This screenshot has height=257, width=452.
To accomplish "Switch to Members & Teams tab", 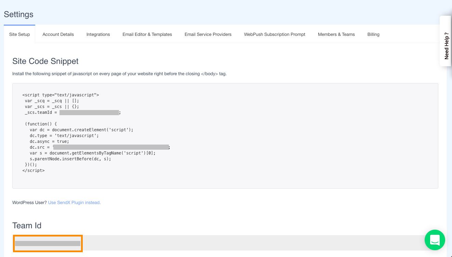I will 336,34.
